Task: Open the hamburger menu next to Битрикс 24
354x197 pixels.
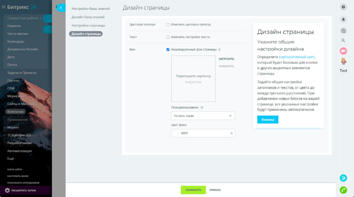Action: [x=4, y=7]
